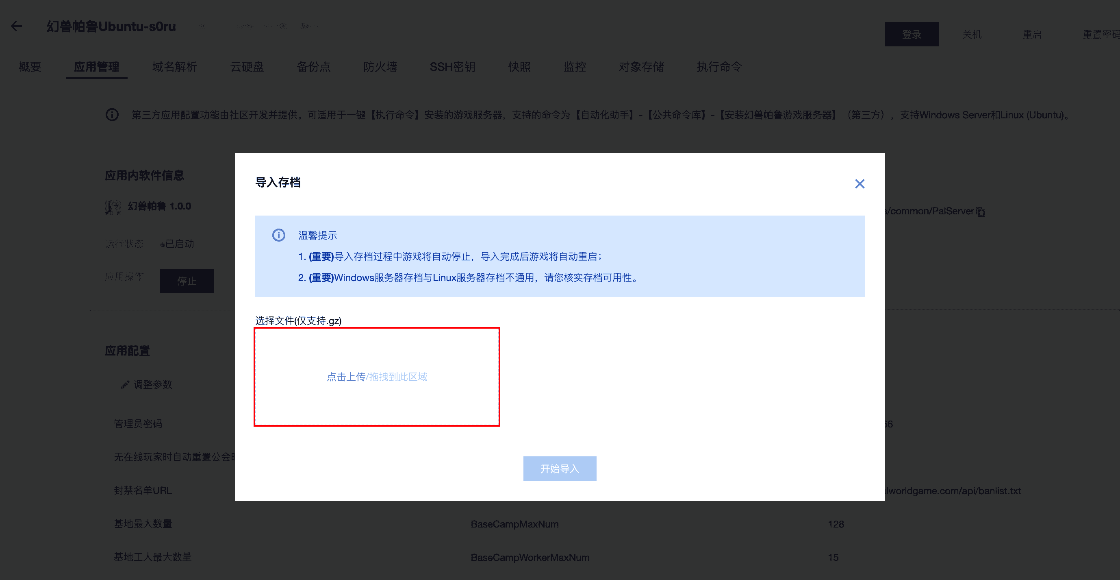
Task: Click the back arrow beside 幻兽帕鲁Ubuntu-s0ru
Action: click(17, 26)
